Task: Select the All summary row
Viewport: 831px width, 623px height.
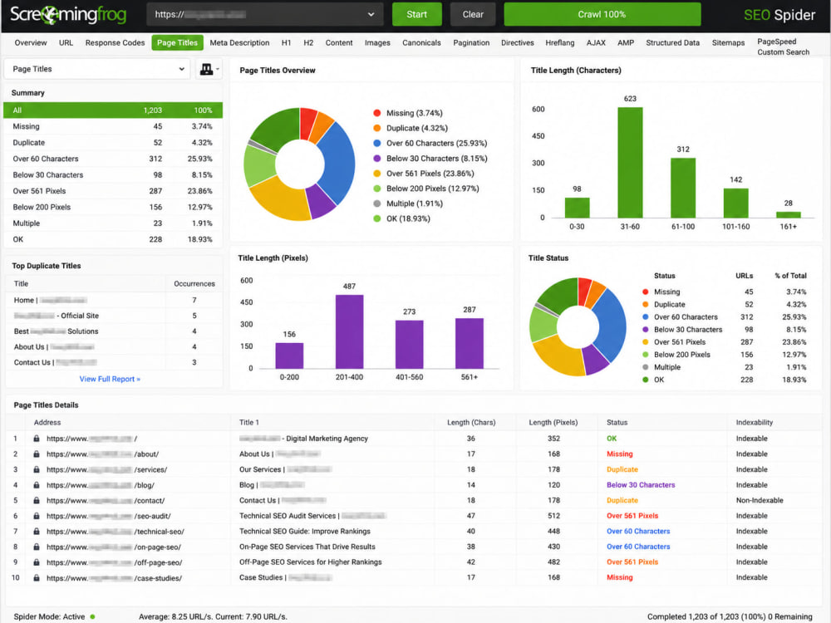Action: click(x=113, y=110)
